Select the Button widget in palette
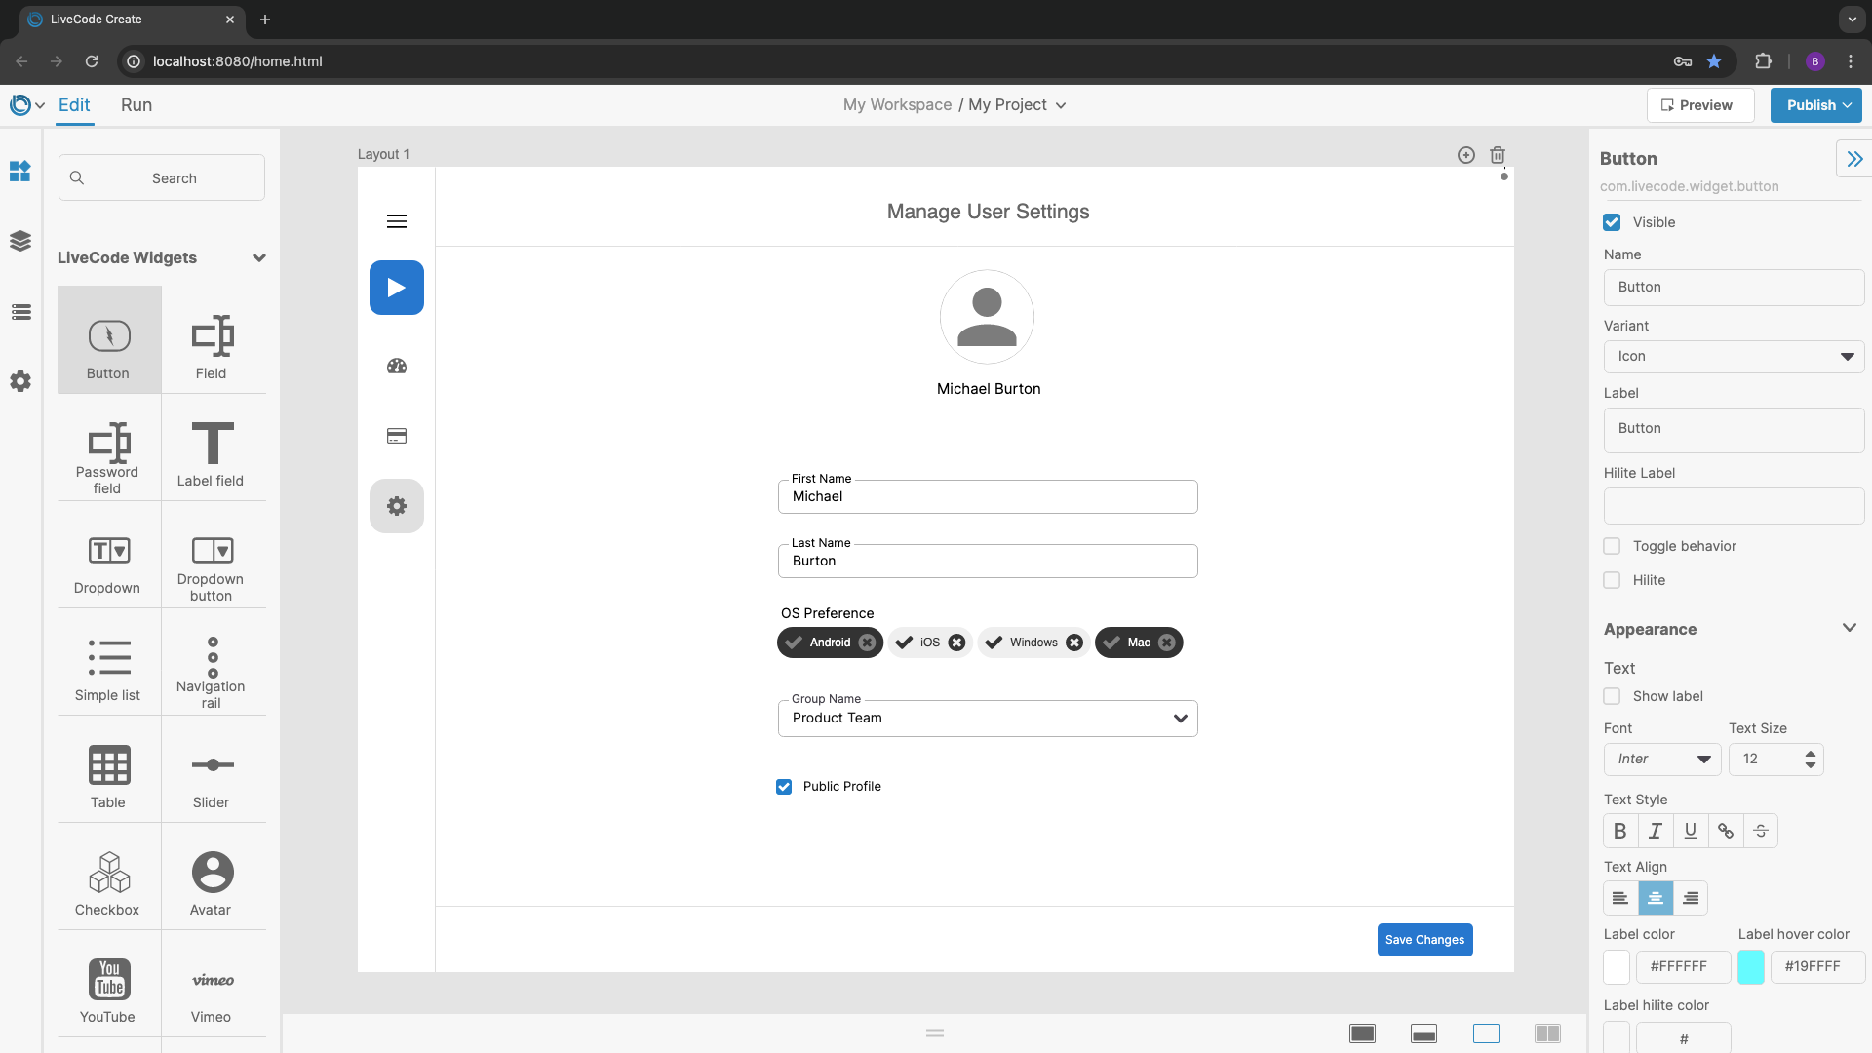Screen dimensions: 1872x1053 (x=108, y=340)
